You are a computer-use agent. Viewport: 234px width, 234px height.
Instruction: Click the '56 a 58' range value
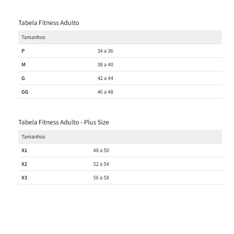[101, 178]
